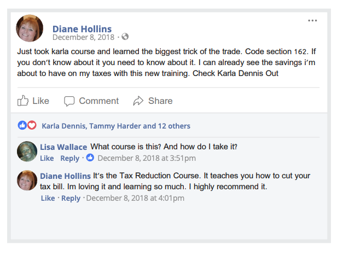
Task: Like Diane Hollins' reply comment
Action: (x=48, y=198)
